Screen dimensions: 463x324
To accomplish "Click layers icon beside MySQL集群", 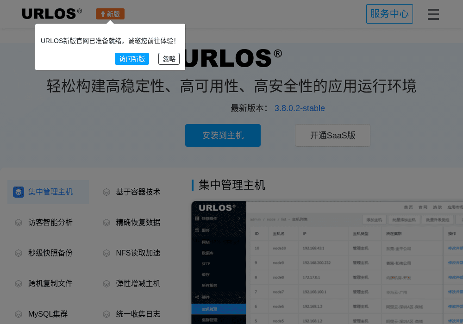I will (x=19, y=314).
